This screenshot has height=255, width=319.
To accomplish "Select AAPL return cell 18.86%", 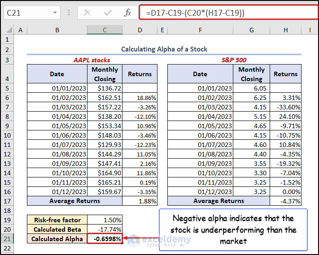I will pos(140,98).
